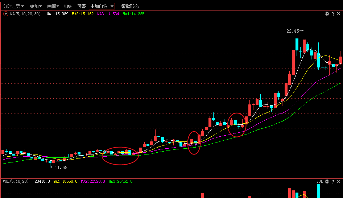Click the circled arrow beside MA(5,10,20,30)

6,14
